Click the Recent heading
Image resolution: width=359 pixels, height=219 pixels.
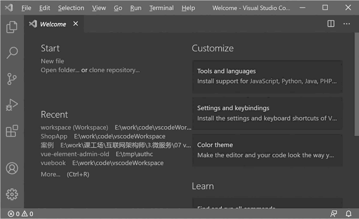pos(54,115)
